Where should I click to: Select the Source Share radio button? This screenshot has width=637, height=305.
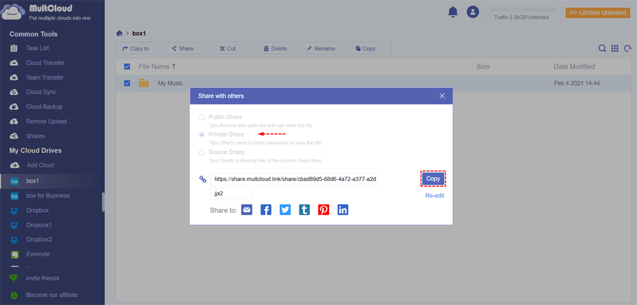[201, 152]
